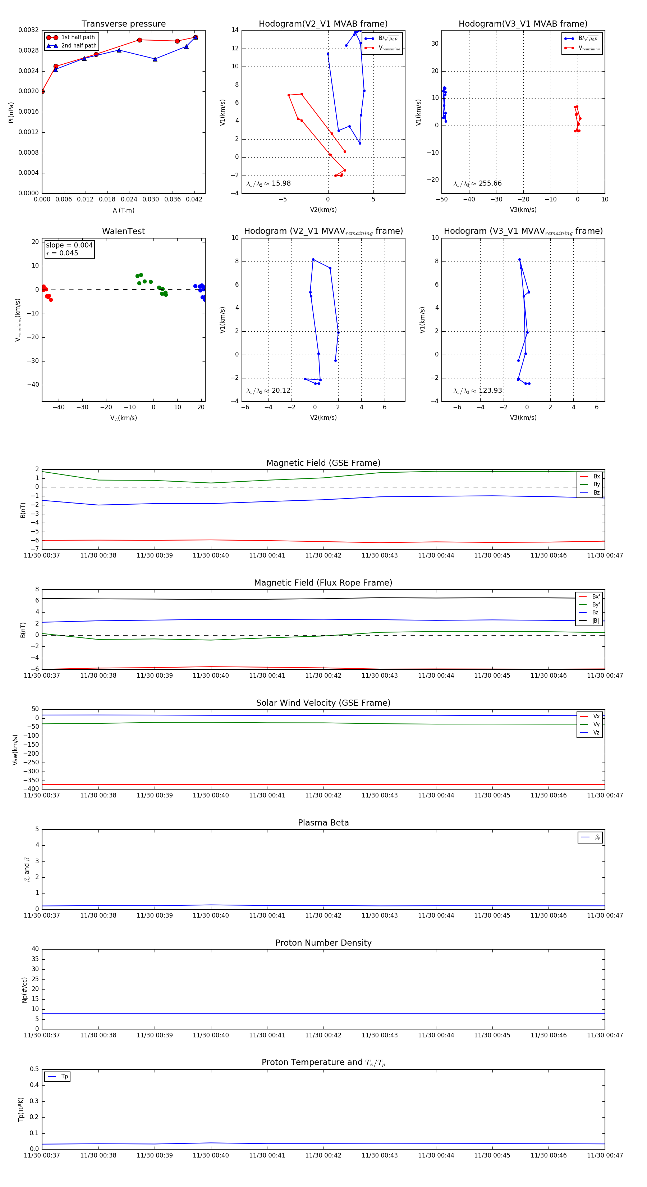647x1187 pixels.
Task: Click the 'V_A(km/s)' axis label on WalenTest
Action: pos(123,418)
